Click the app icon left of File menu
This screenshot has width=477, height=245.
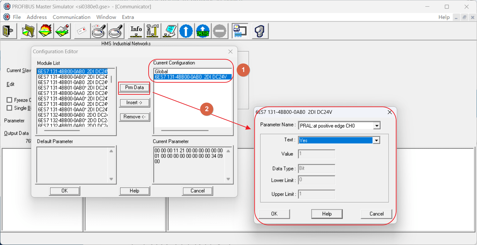[6, 17]
